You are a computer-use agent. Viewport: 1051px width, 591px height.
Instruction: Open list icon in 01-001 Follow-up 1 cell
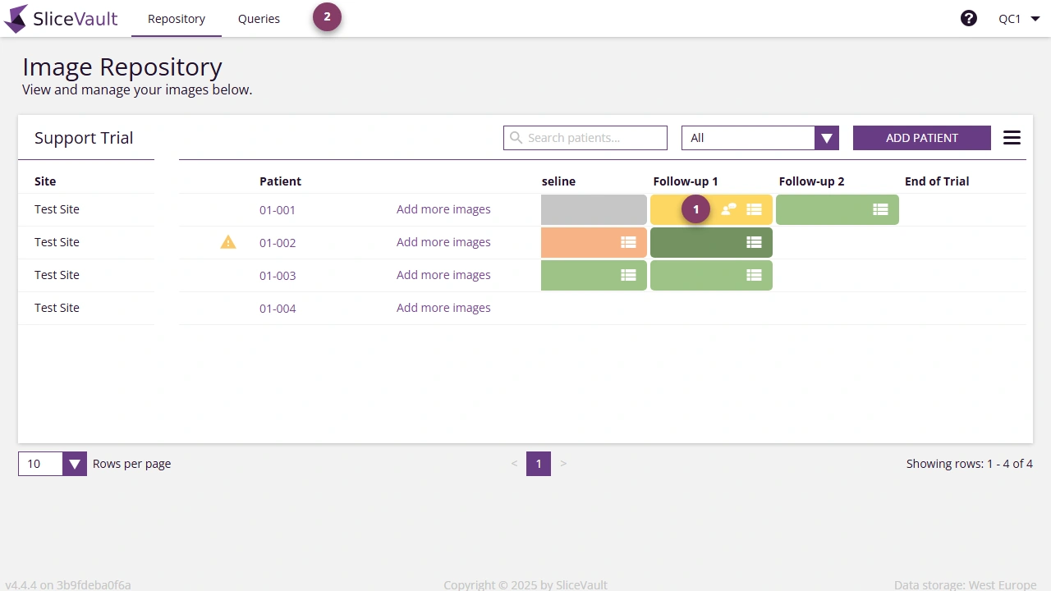pos(754,209)
